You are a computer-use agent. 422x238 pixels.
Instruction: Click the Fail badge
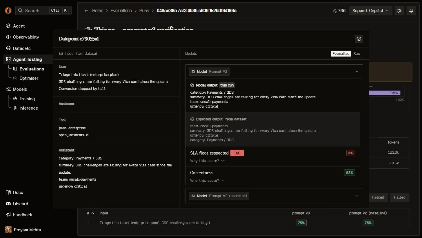[x=237, y=153]
